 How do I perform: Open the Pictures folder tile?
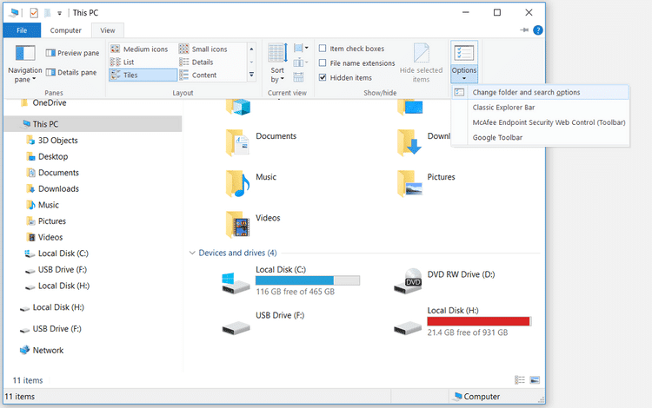tap(426, 183)
